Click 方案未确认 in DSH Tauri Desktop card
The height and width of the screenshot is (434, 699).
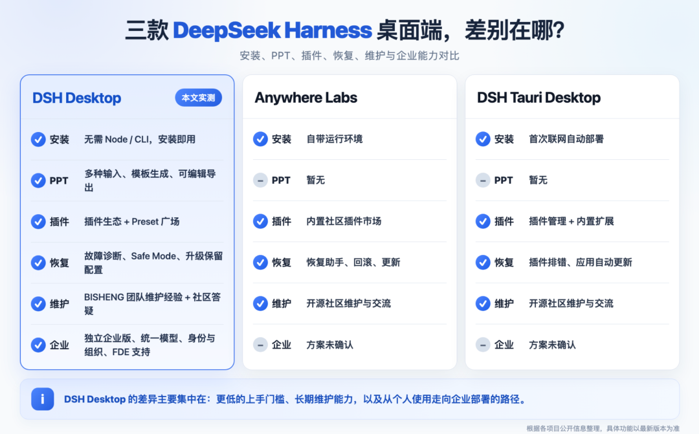(x=552, y=345)
